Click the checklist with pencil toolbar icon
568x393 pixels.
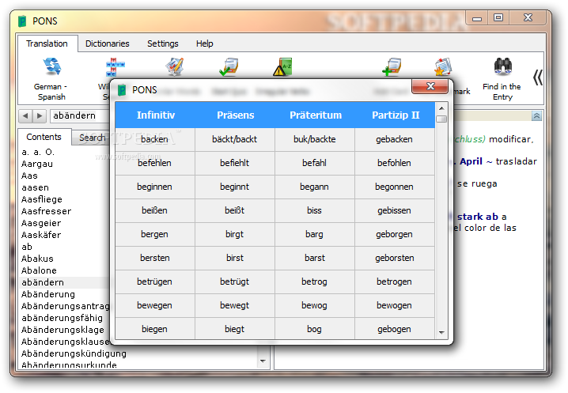click(175, 66)
